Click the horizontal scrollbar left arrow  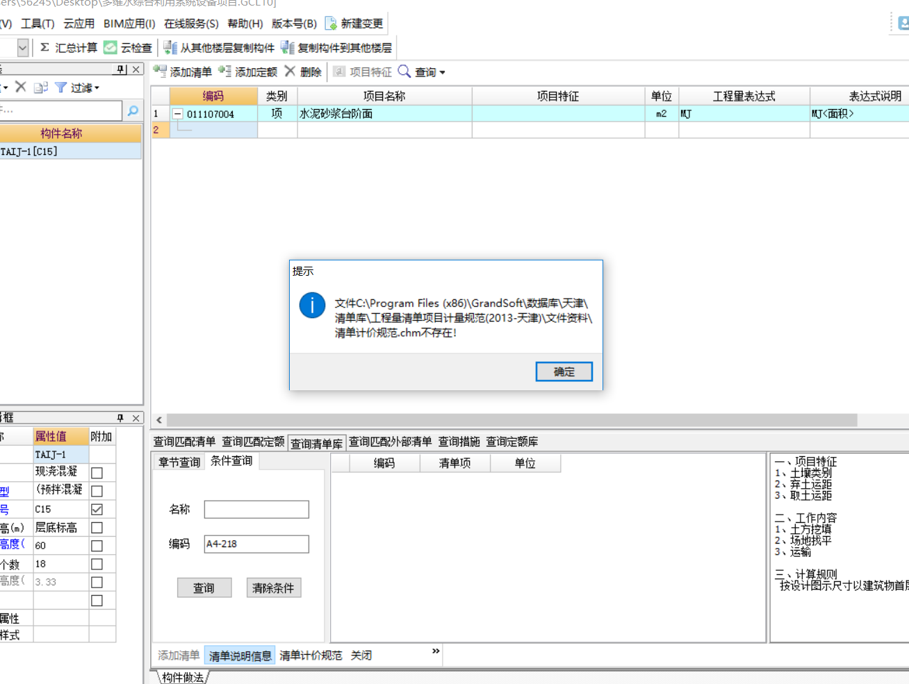tap(159, 420)
